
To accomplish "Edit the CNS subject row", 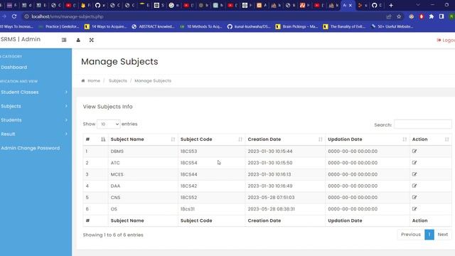I will pos(414,198).
